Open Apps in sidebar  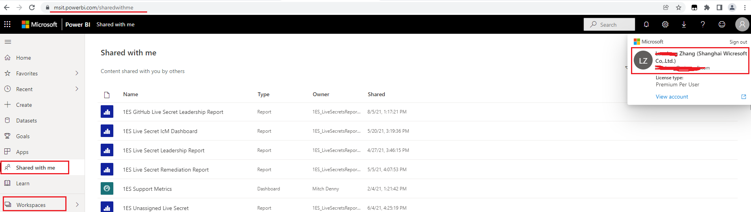[x=42, y=152]
